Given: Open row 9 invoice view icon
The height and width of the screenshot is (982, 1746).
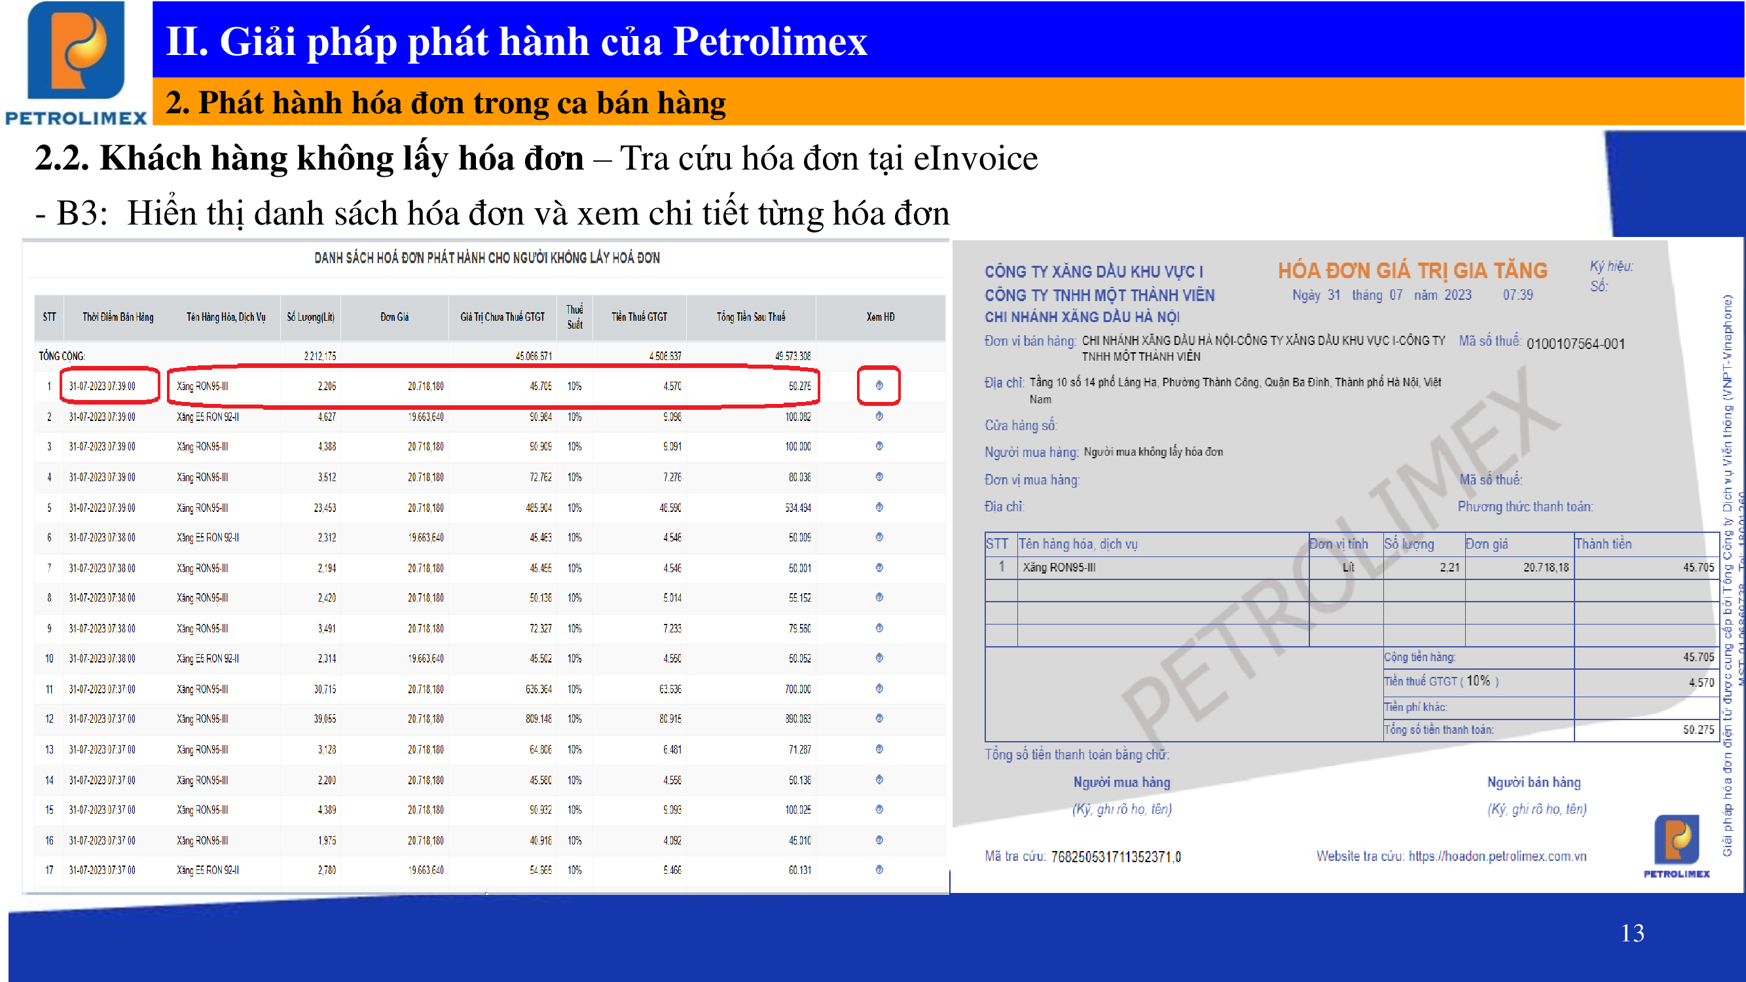Looking at the screenshot, I should pyautogui.click(x=879, y=628).
